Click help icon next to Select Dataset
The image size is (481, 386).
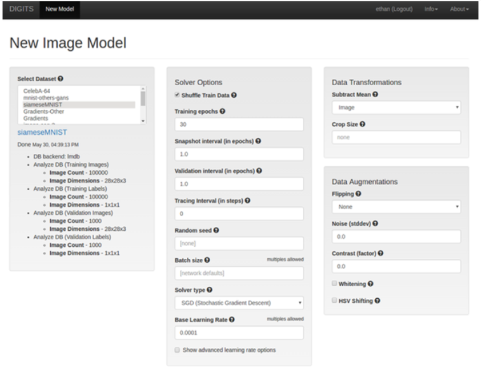coord(60,79)
